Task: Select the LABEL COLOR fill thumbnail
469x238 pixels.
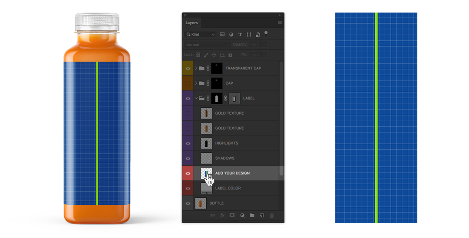Action: 206,188
